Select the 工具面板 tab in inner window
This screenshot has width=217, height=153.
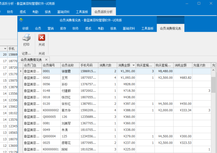(x=147, y=28)
